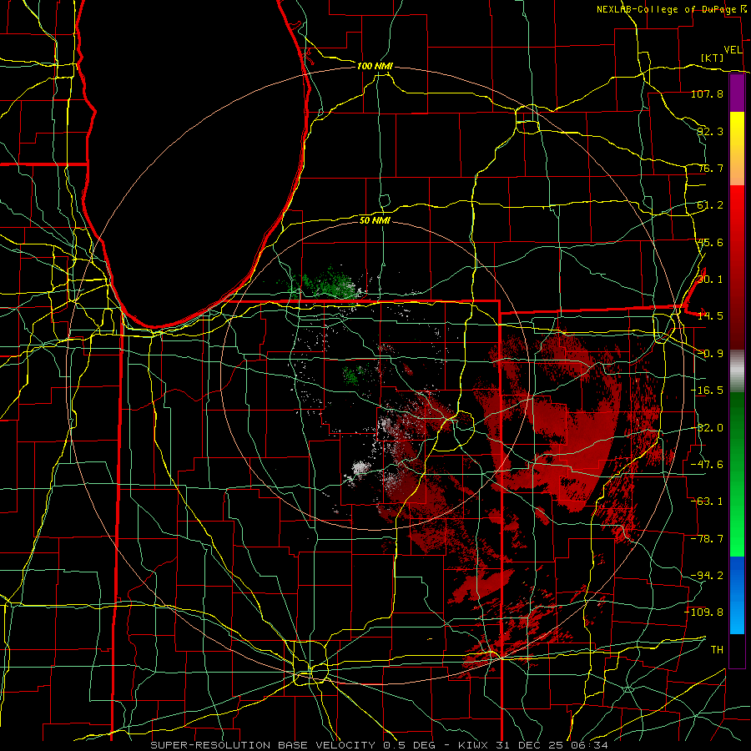This screenshot has height=751, width=751.
Task: Pick the light blue segment of color bar
Action: [737, 617]
